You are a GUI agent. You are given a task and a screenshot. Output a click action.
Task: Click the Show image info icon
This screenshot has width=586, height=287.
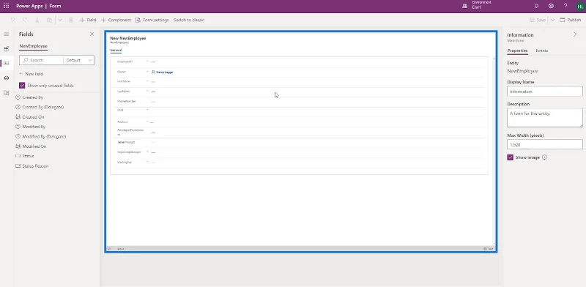point(544,157)
